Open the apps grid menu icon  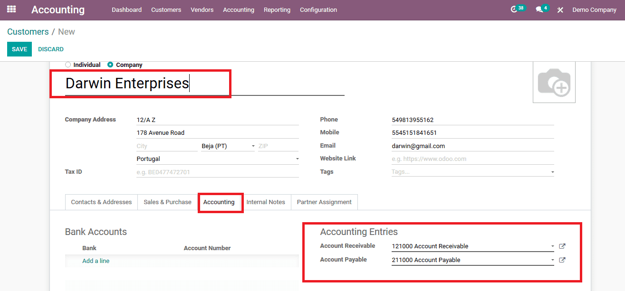[x=11, y=9]
